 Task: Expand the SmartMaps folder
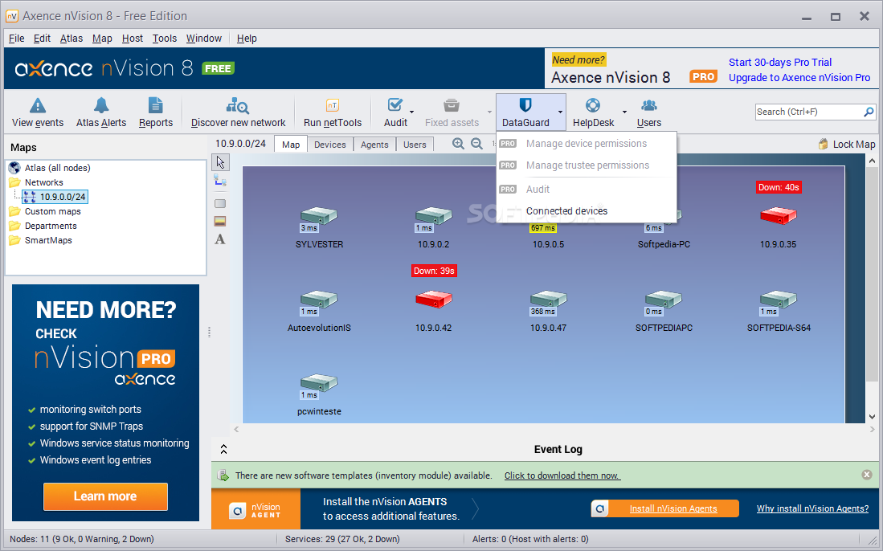[x=14, y=240]
